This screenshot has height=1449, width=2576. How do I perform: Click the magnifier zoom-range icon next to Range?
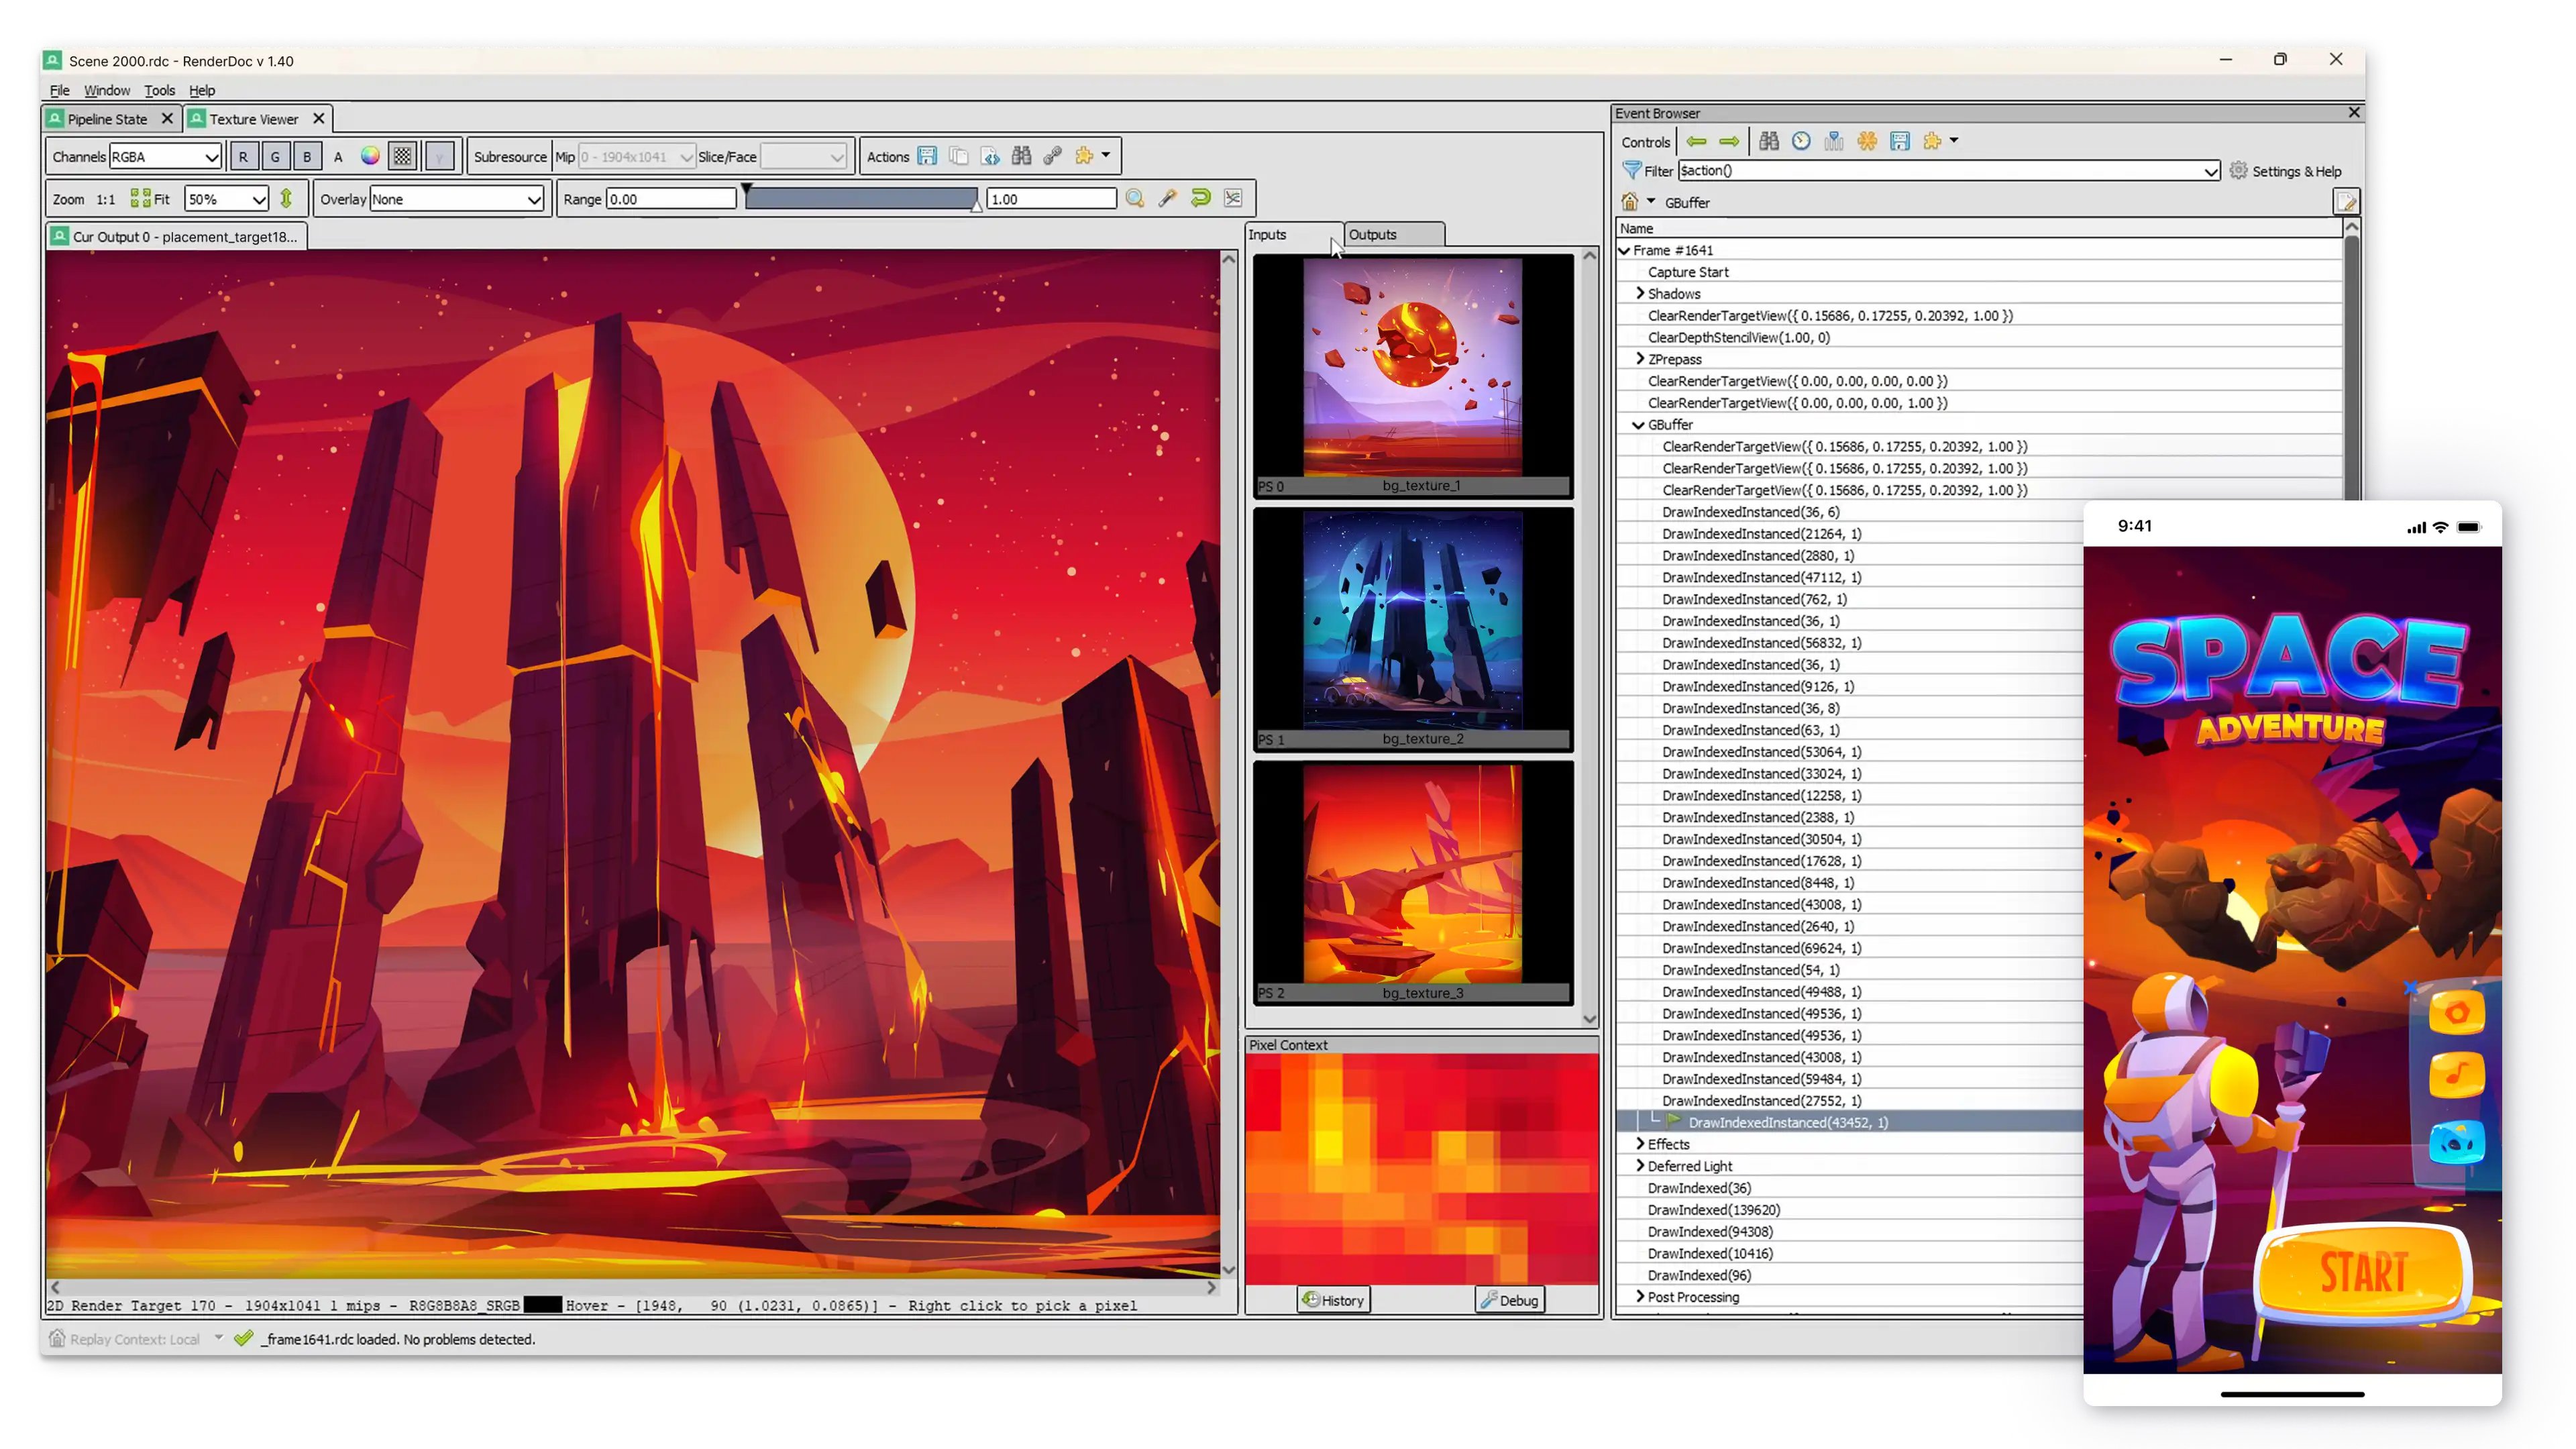coord(1135,198)
